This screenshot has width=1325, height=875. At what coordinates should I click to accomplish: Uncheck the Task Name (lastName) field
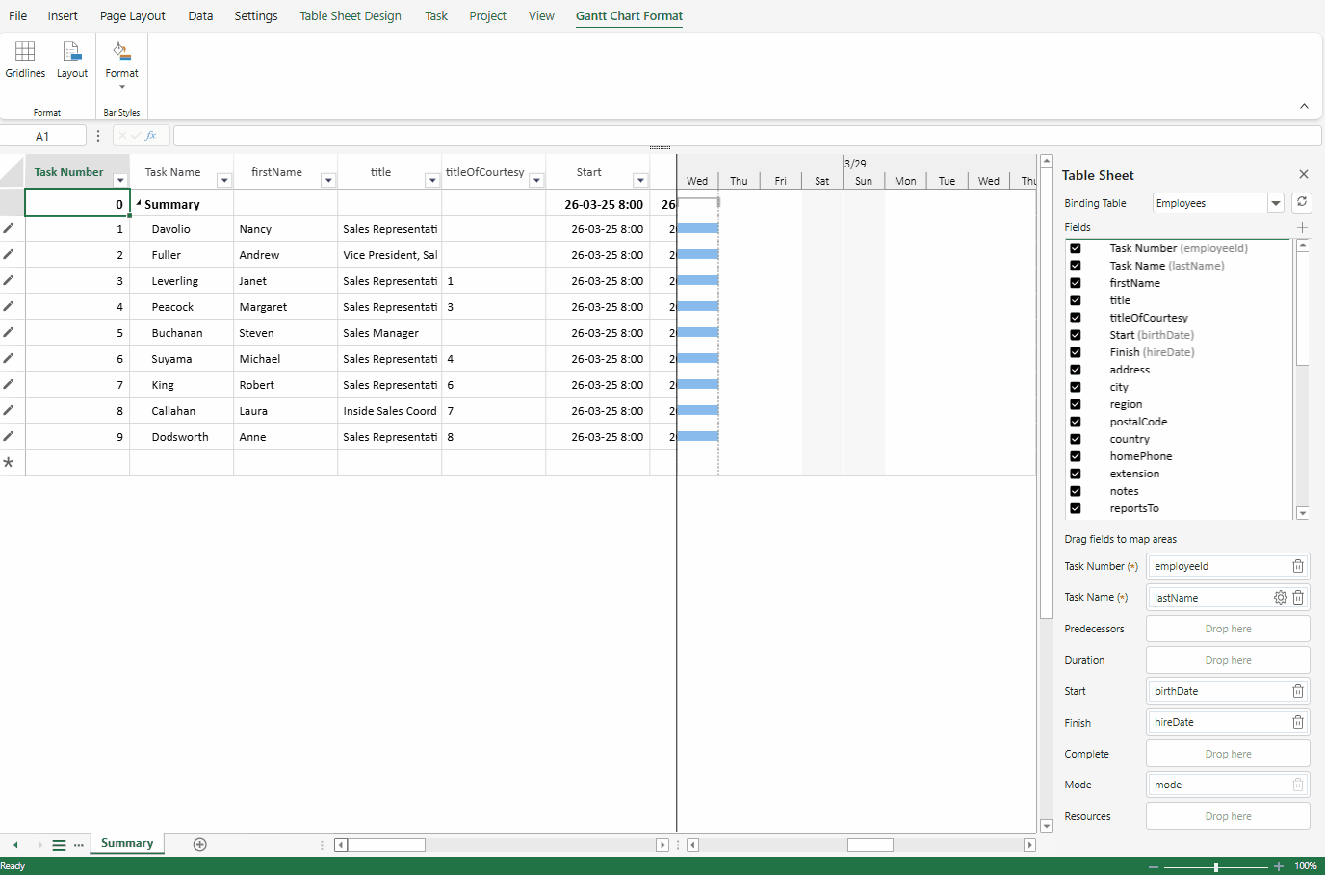coord(1076,266)
